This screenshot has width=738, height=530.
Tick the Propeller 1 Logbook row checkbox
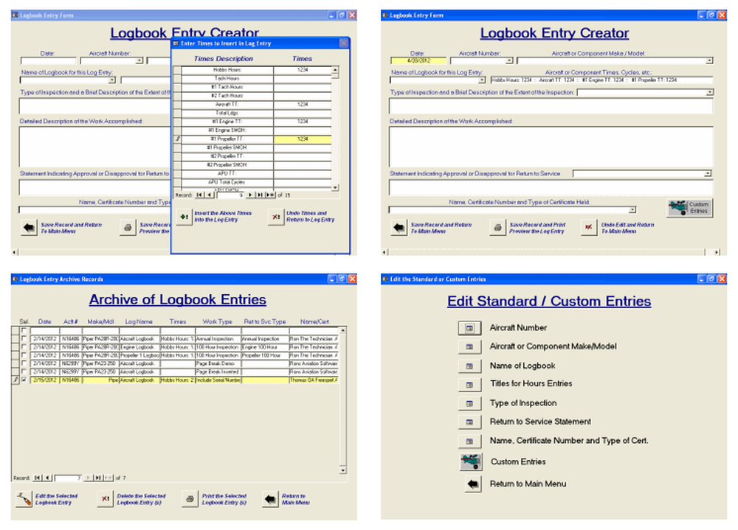pos(24,355)
